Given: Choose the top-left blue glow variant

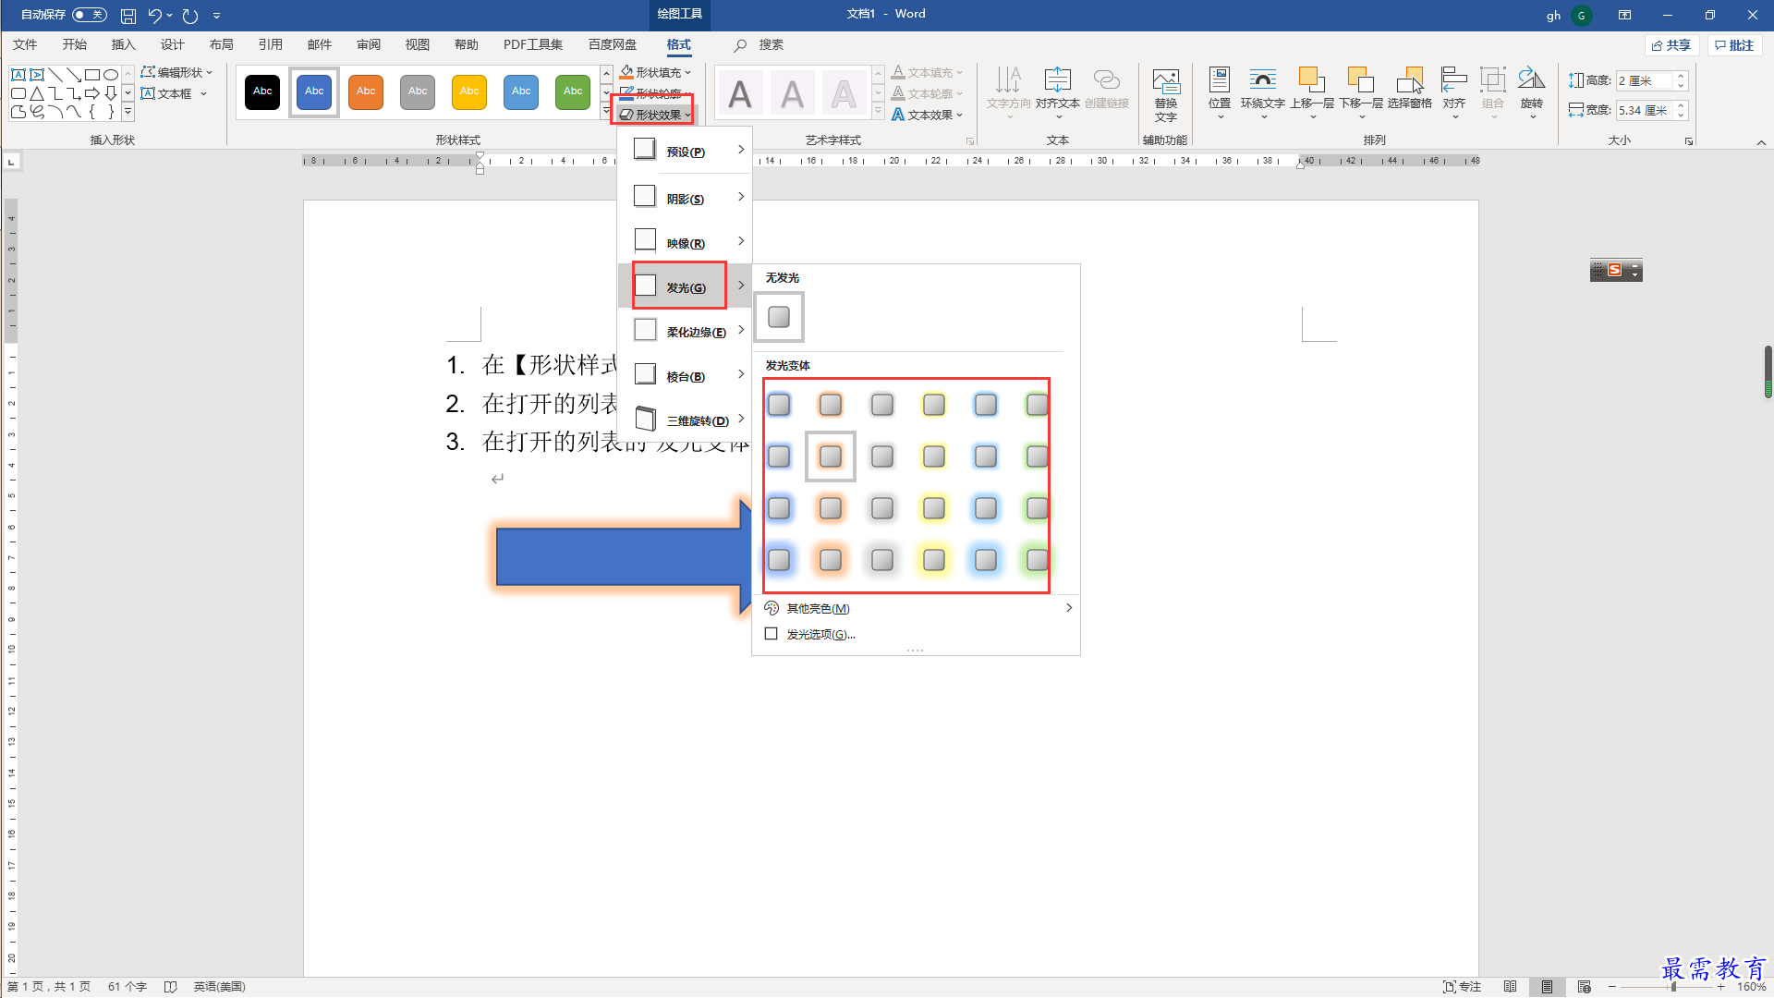Looking at the screenshot, I should click(779, 404).
